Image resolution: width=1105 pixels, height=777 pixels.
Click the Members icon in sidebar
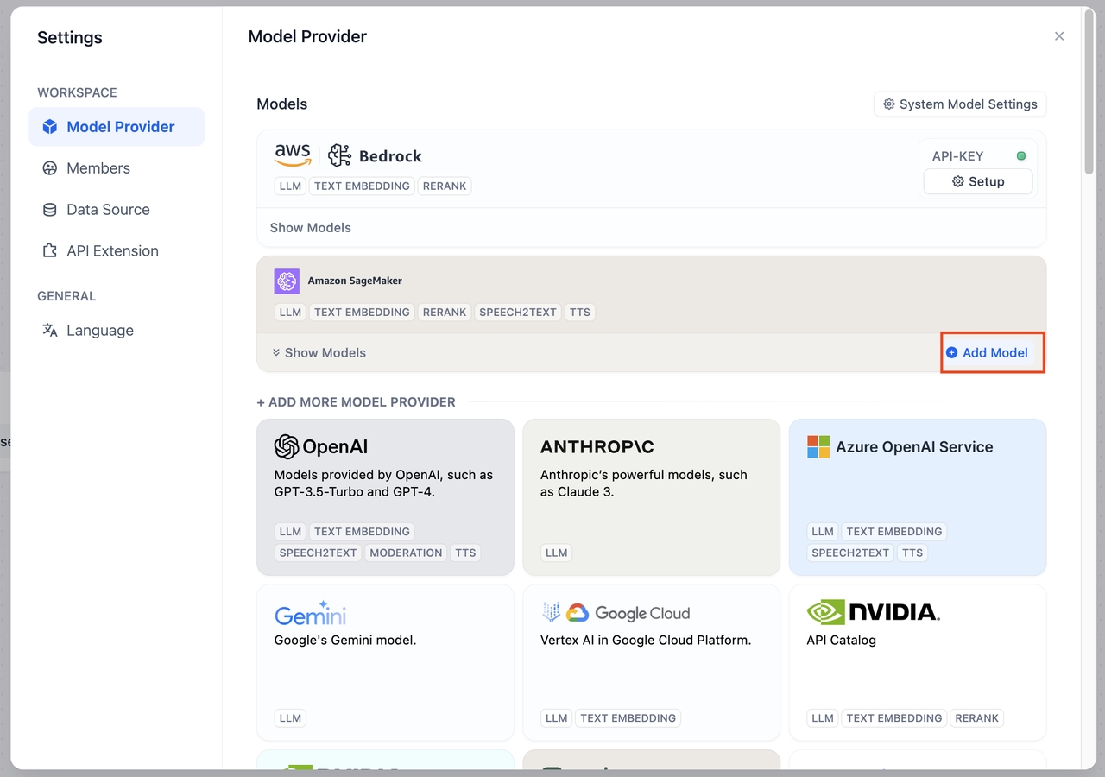point(50,168)
